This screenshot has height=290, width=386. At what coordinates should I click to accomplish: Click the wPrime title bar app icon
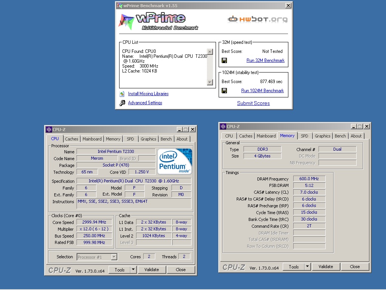point(119,5)
